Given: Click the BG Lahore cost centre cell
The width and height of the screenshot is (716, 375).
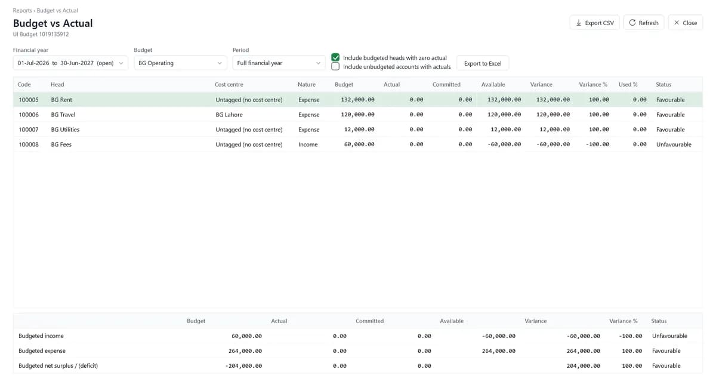Looking at the screenshot, I should click(229, 115).
